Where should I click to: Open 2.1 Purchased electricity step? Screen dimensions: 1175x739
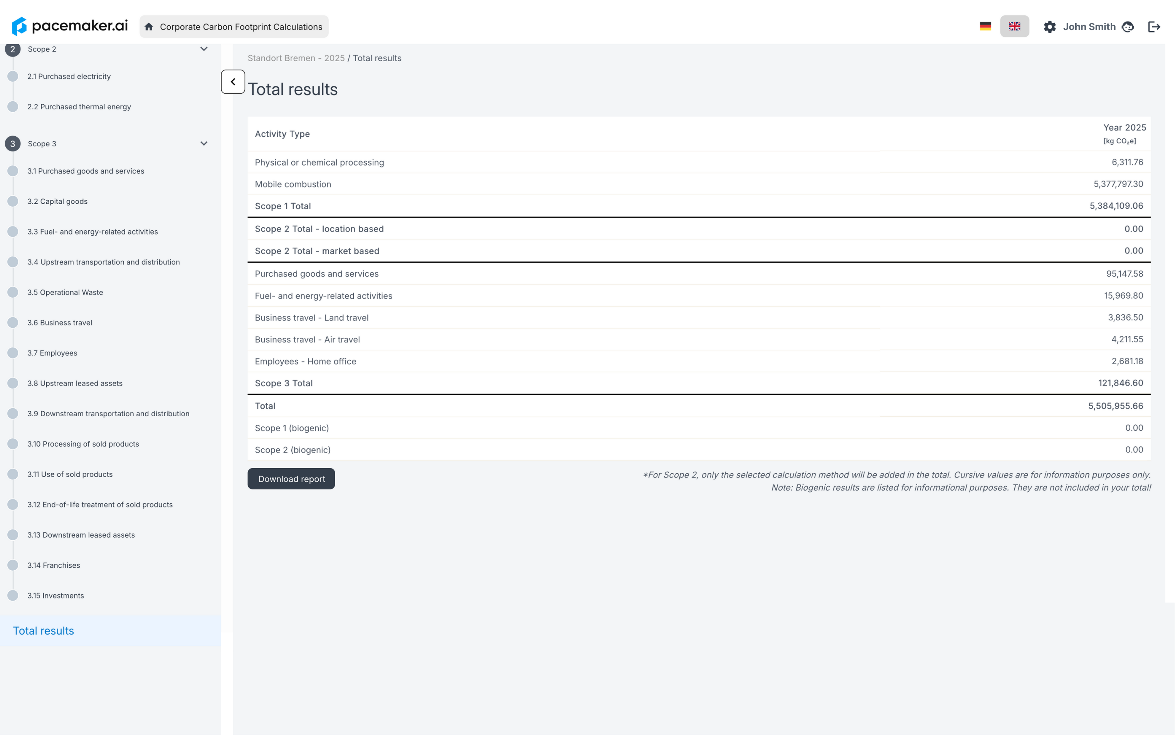coord(69,77)
